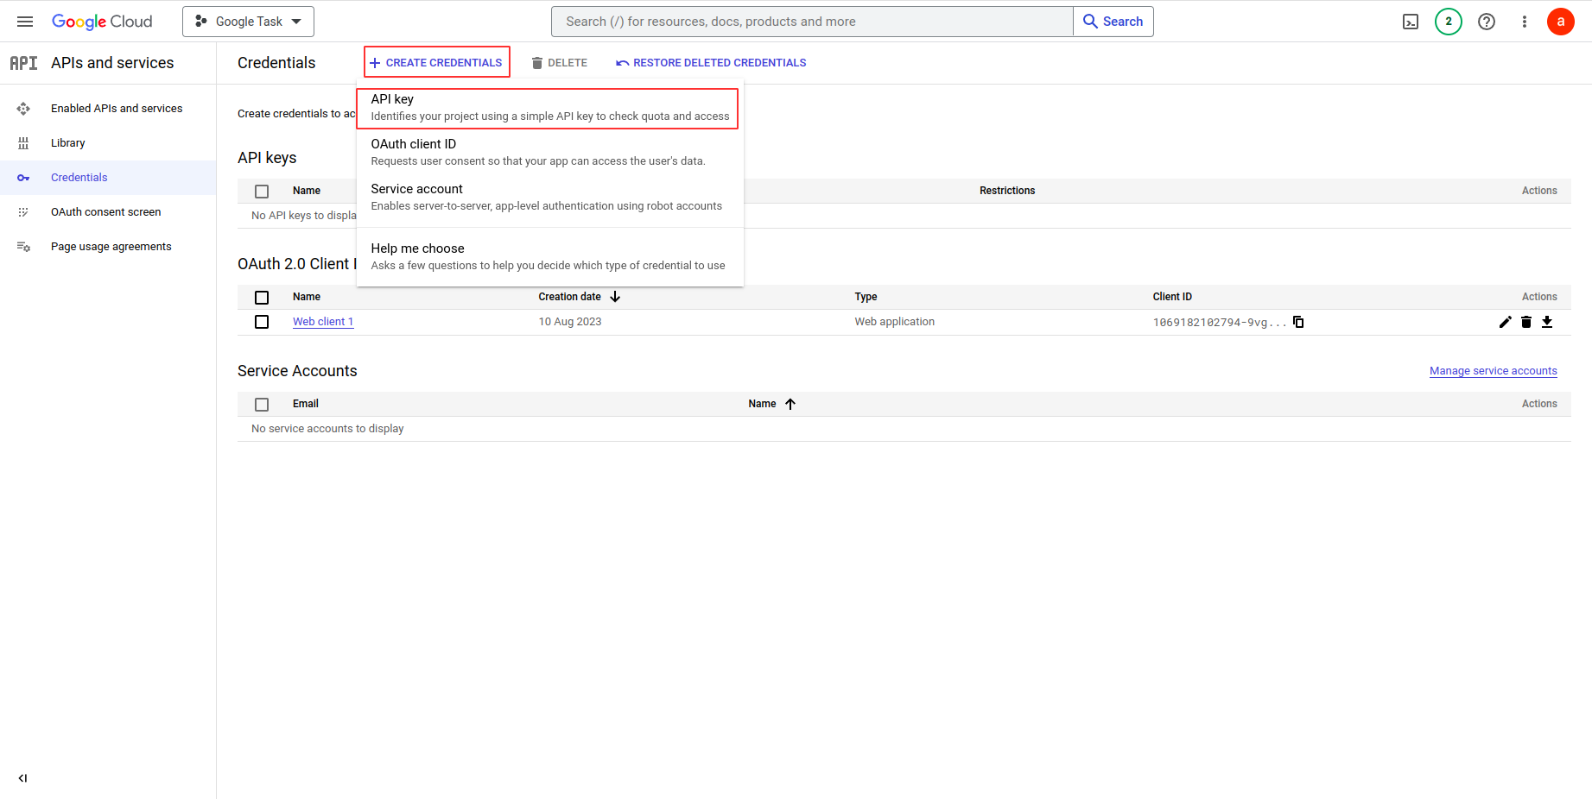Open the Google Task project selector dropdown
This screenshot has width=1592, height=799.
[248, 22]
